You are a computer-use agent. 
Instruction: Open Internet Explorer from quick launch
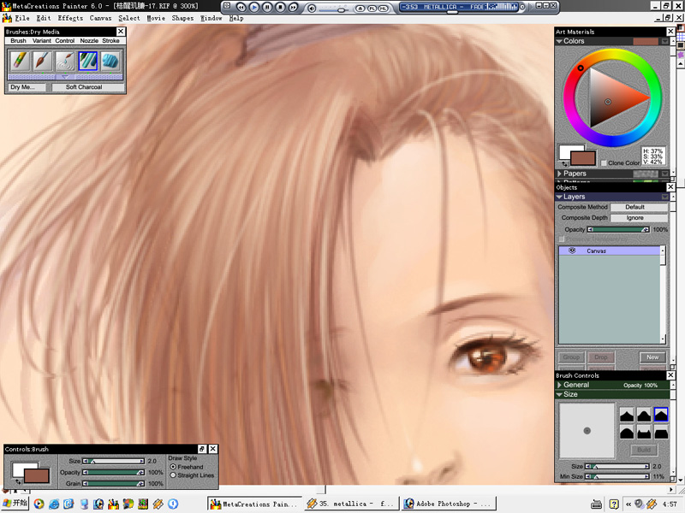(x=54, y=504)
